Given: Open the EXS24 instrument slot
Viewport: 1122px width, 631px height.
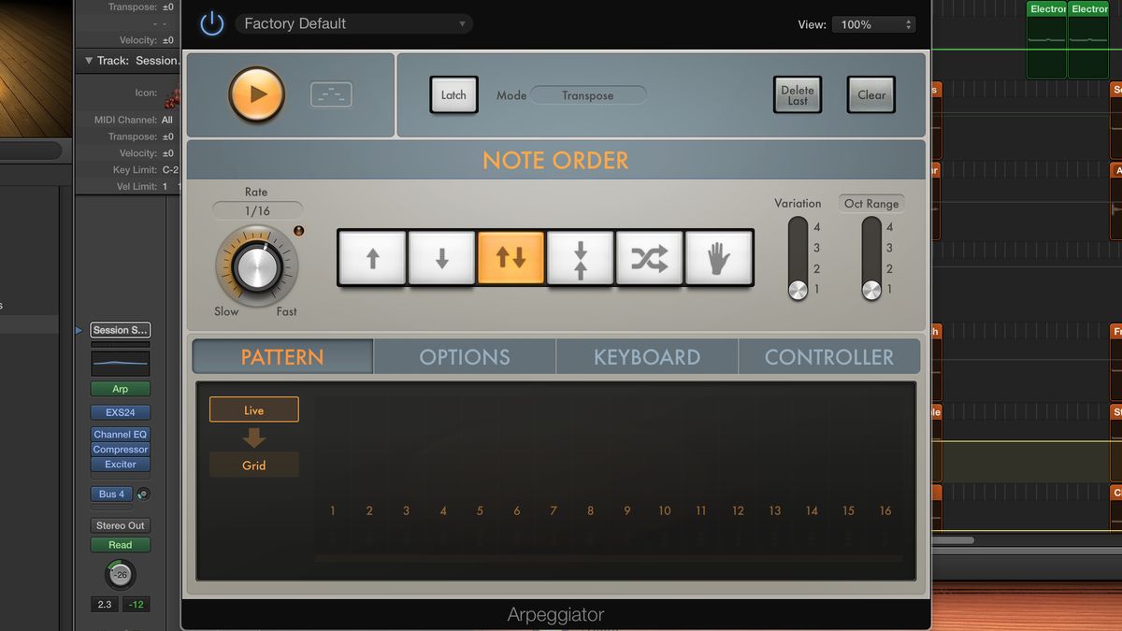Looking at the screenshot, I should tap(119, 411).
